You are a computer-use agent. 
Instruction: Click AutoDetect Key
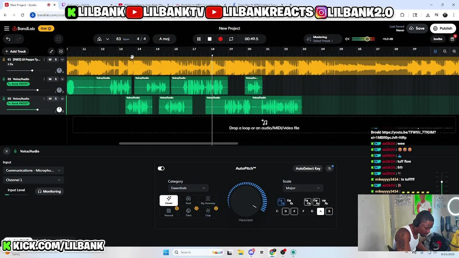click(308, 168)
